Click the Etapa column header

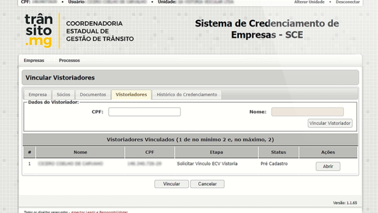point(216,152)
